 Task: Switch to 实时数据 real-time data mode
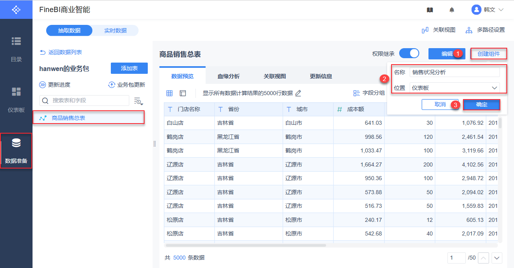(x=115, y=30)
